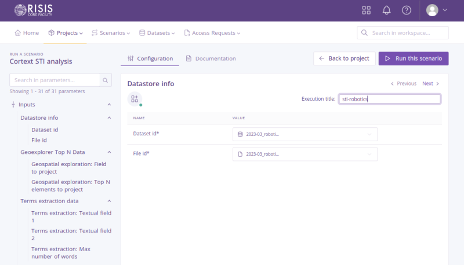Open the Dataset id dropdown
Viewport: 464px width, 265px height.
[304, 134]
